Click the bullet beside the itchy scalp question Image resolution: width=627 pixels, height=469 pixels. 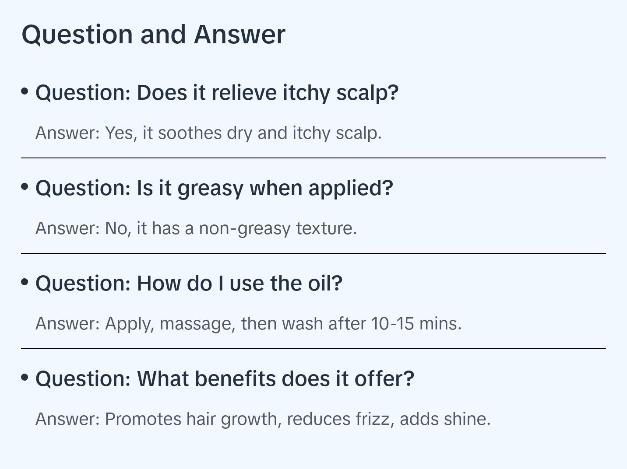[25, 91]
